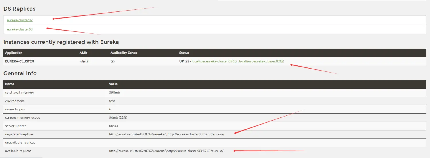Click the Name column header
Viewport: 430px width, 158px height.
(10, 84)
